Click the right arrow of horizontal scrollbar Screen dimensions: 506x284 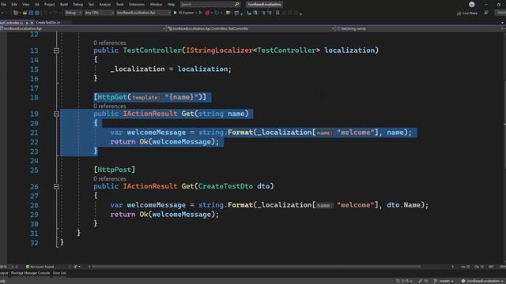point(453,267)
